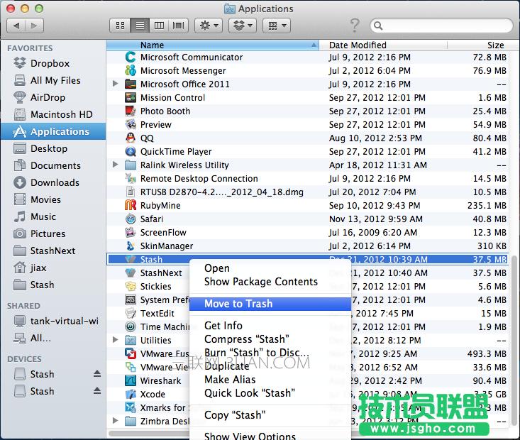
Task: Click the Safari application icon
Action: point(131,219)
